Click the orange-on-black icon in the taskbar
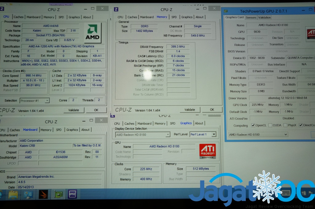Image resolution: width=315 pixels, height=209 pixels. (43, 194)
